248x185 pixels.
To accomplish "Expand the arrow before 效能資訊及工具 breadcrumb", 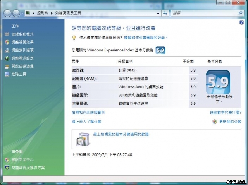I will [52, 13].
